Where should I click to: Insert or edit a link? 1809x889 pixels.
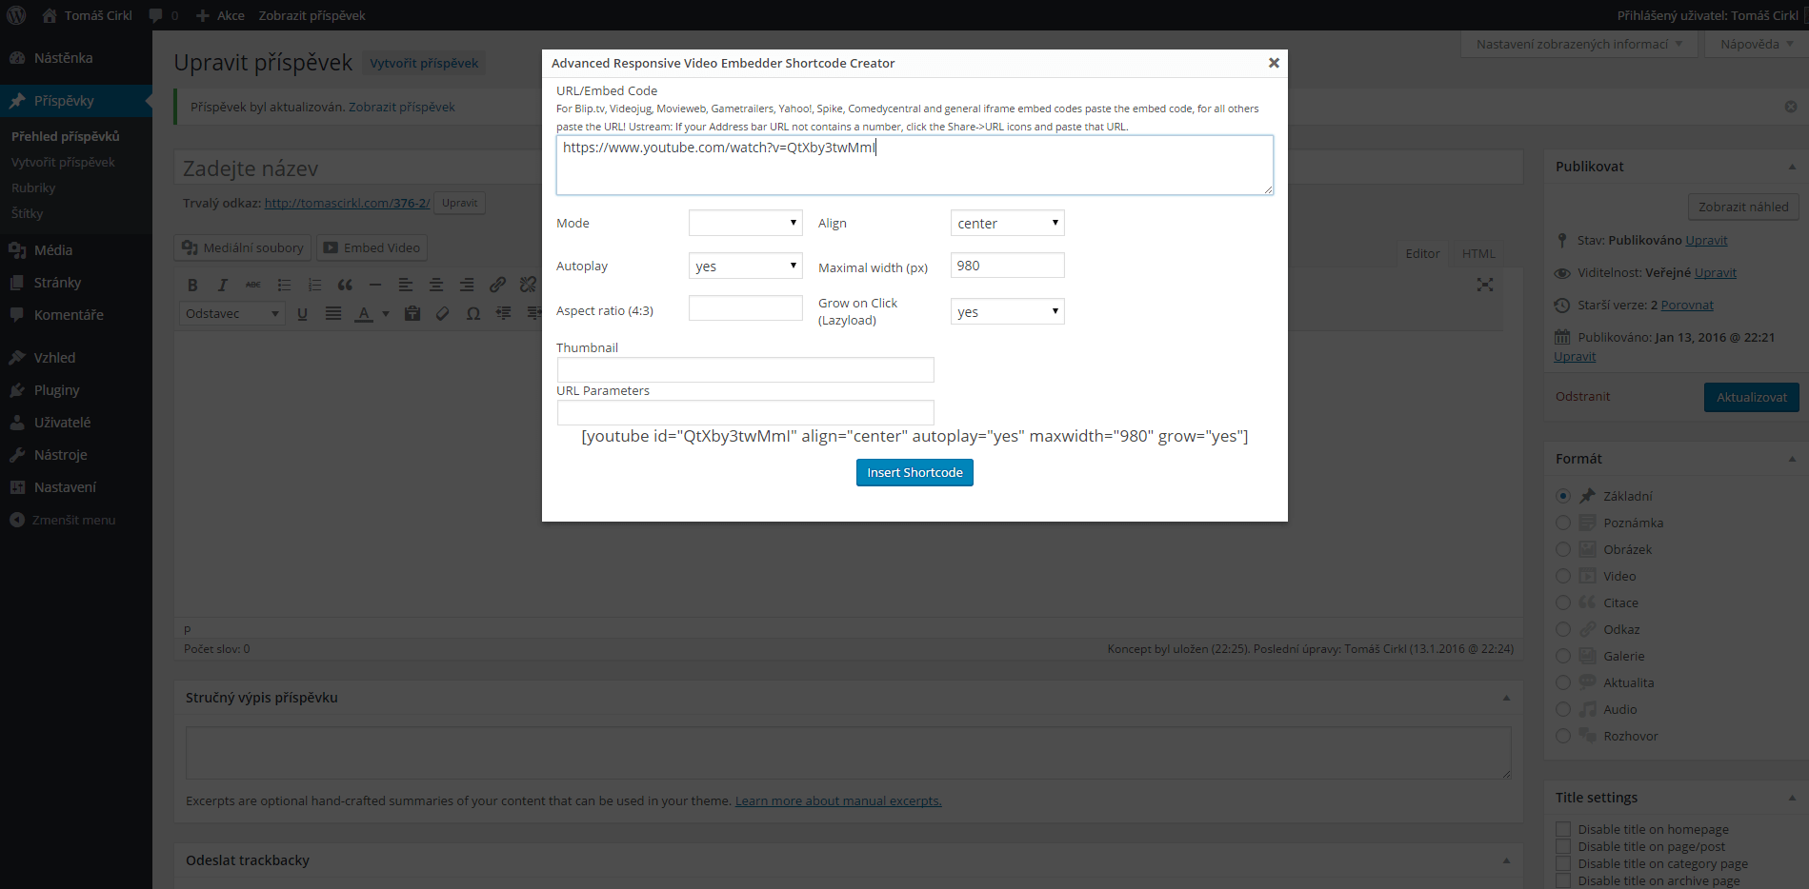[497, 285]
